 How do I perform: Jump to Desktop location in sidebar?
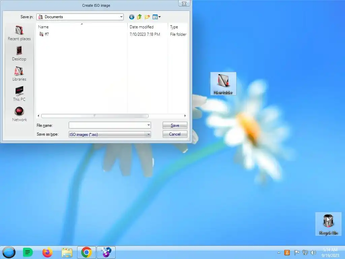pos(19,53)
